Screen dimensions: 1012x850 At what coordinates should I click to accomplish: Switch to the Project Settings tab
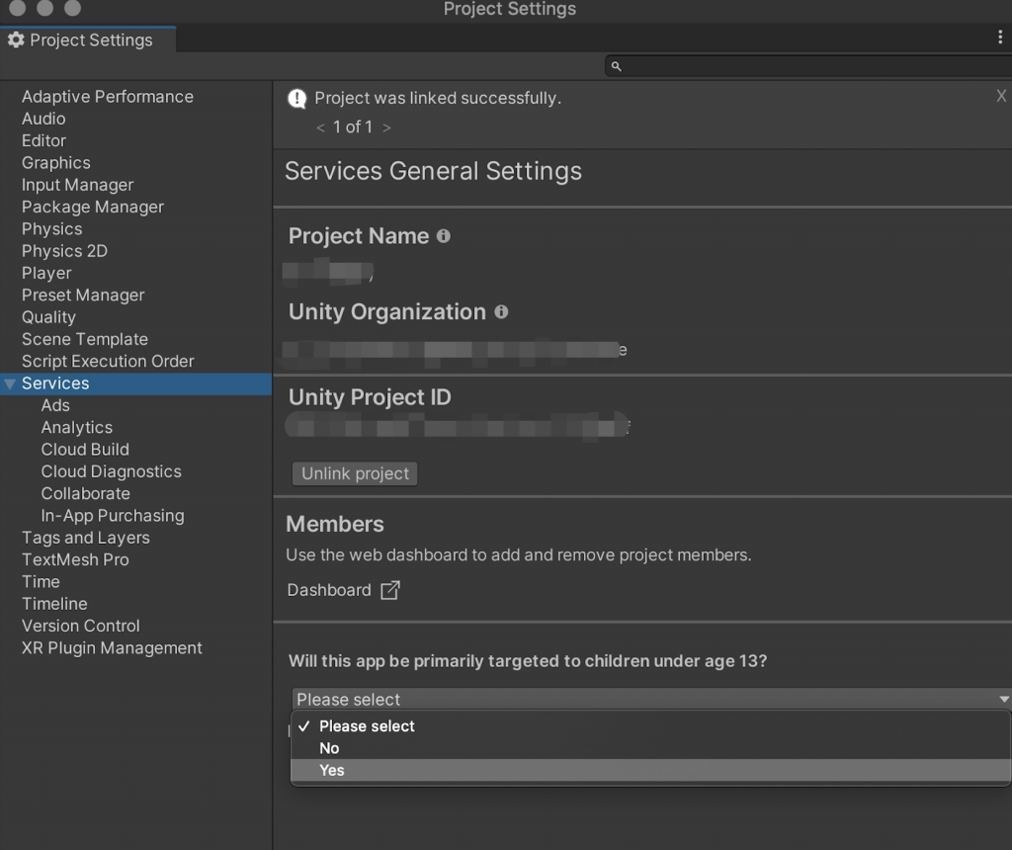(x=90, y=40)
